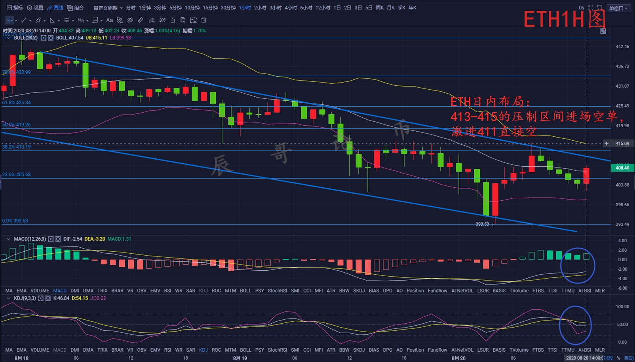The height and width of the screenshot is (362, 635).
Task: Switch MACD panel to StochRSI indicator
Action: [277, 291]
